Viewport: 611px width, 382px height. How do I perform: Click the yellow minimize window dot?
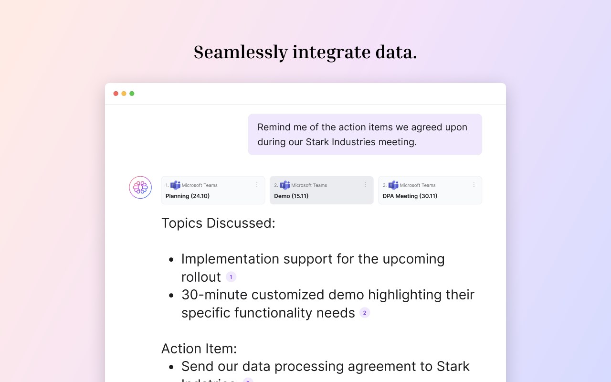point(124,94)
